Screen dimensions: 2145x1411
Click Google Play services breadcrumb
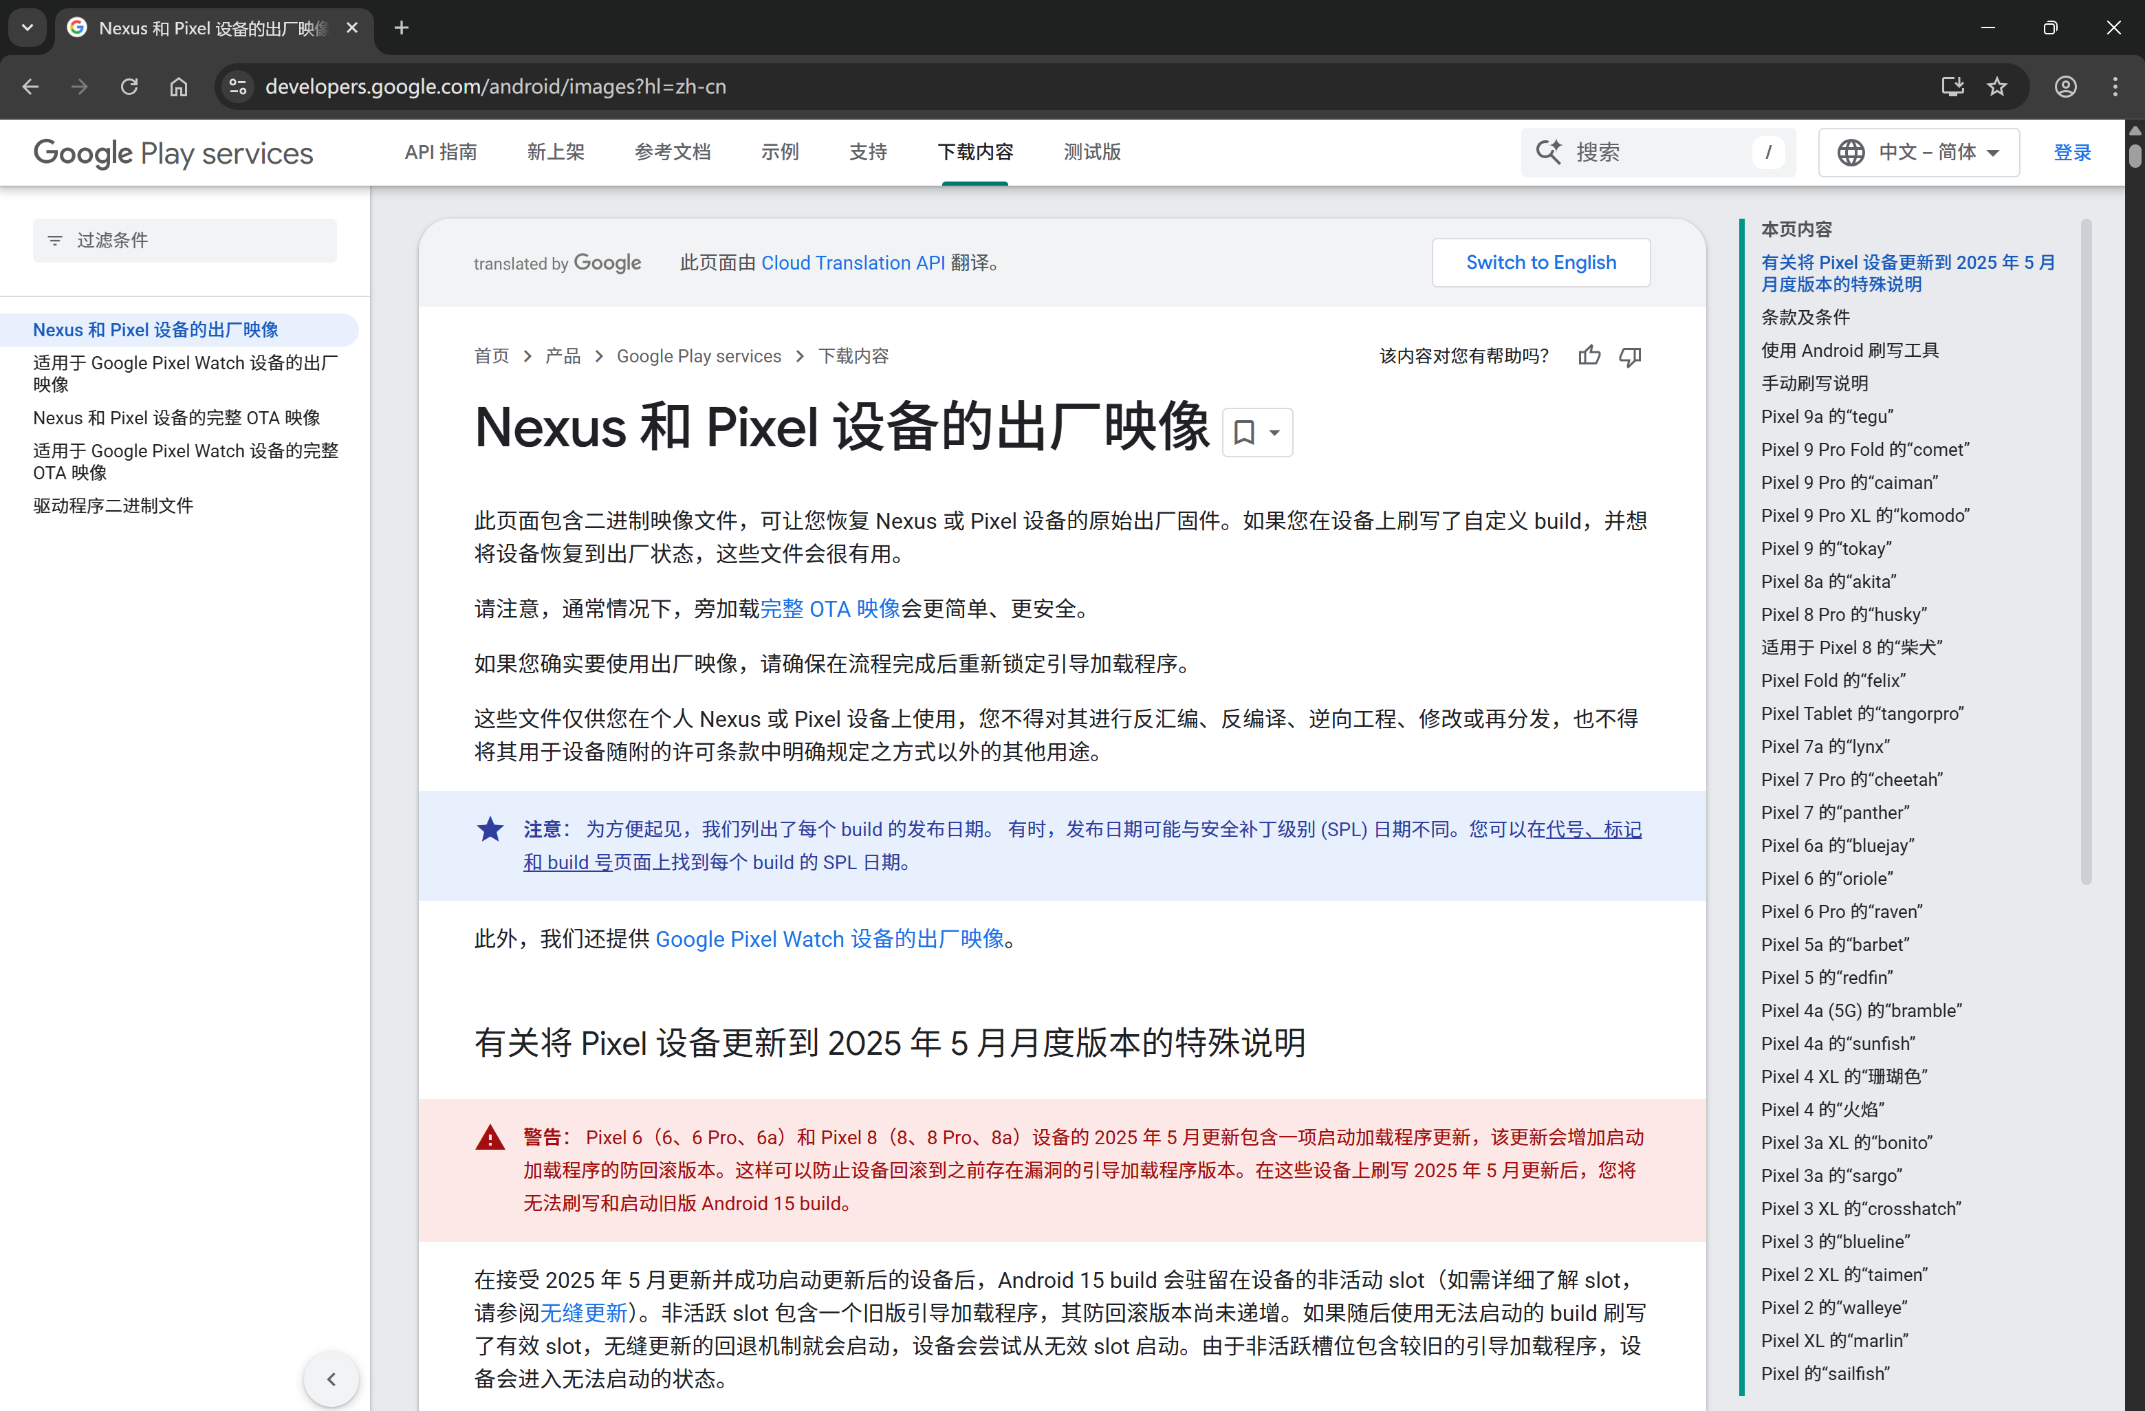[x=699, y=356]
